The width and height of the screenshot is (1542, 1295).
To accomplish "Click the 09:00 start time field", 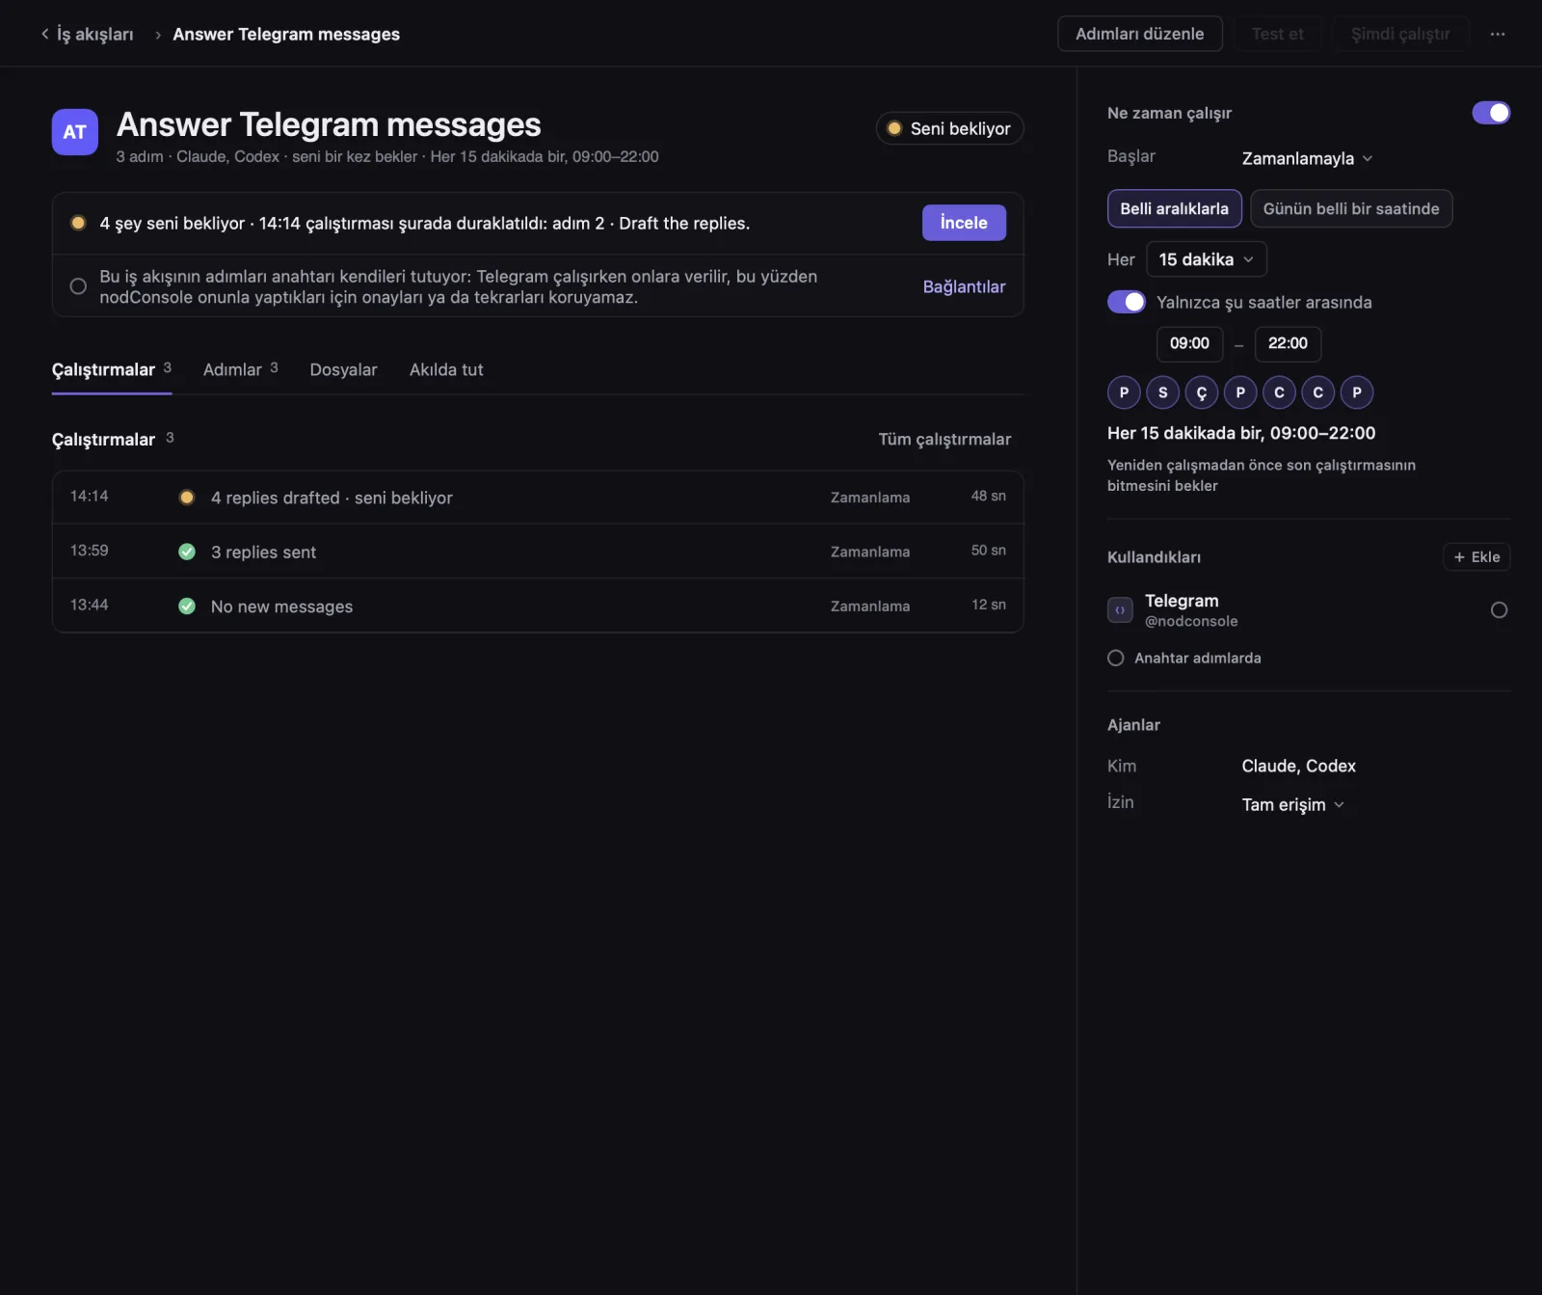I will coord(1189,343).
